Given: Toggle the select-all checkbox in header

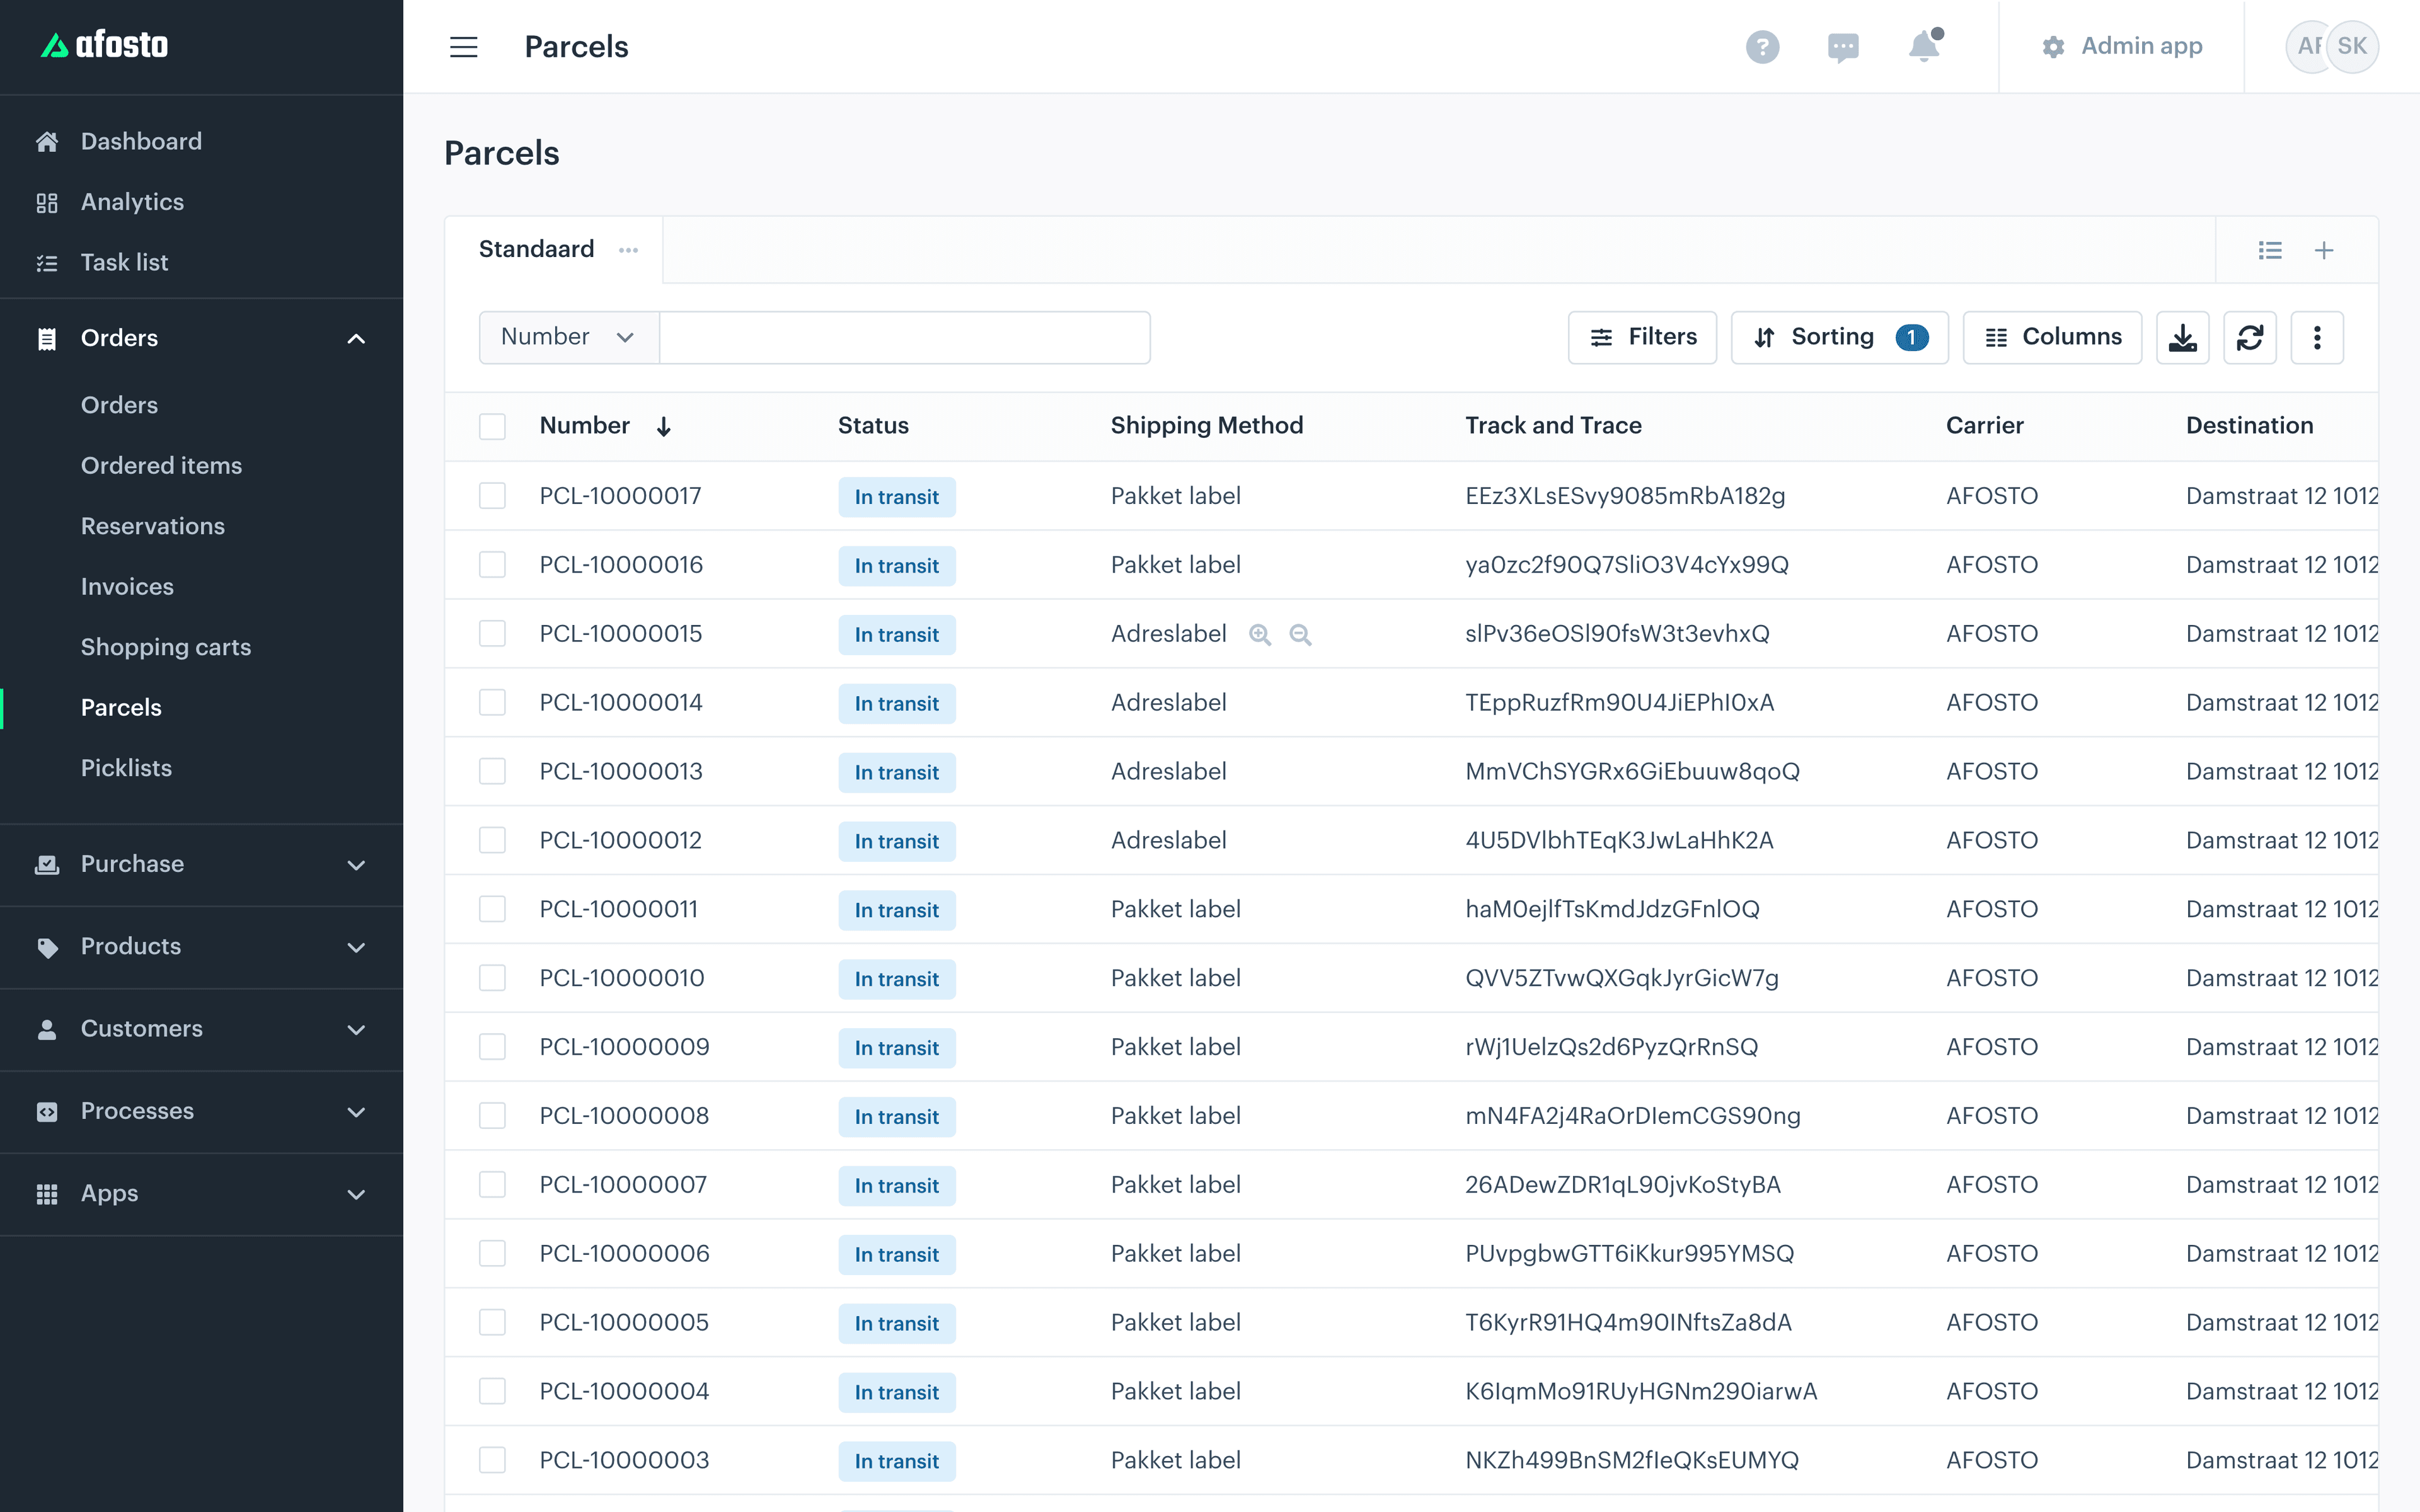Looking at the screenshot, I should (x=492, y=427).
